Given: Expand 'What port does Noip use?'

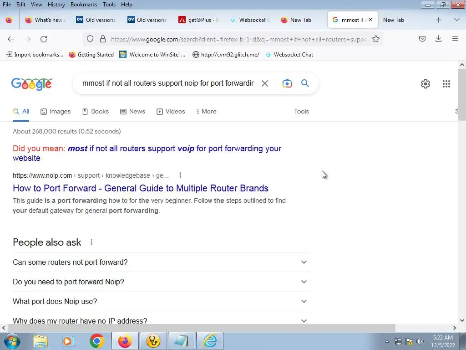Looking at the screenshot, I should [161, 302].
